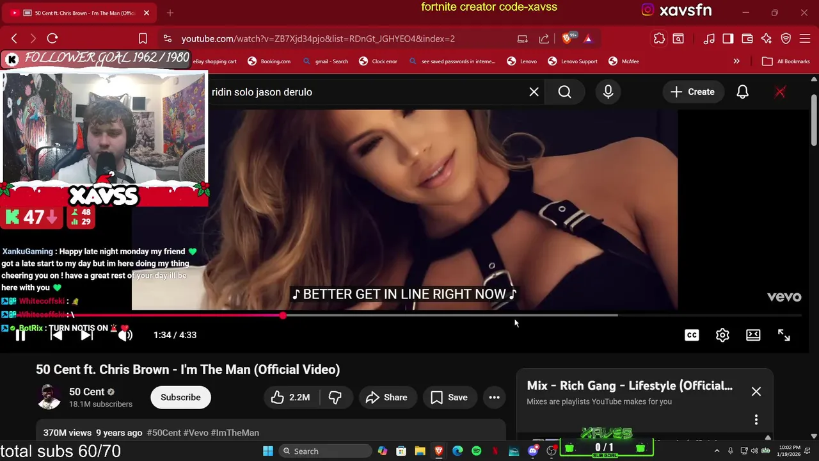Open Discord from the taskbar
The height and width of the screenshot is (461, 819).
pyautogui.click(x=533, y=451)
